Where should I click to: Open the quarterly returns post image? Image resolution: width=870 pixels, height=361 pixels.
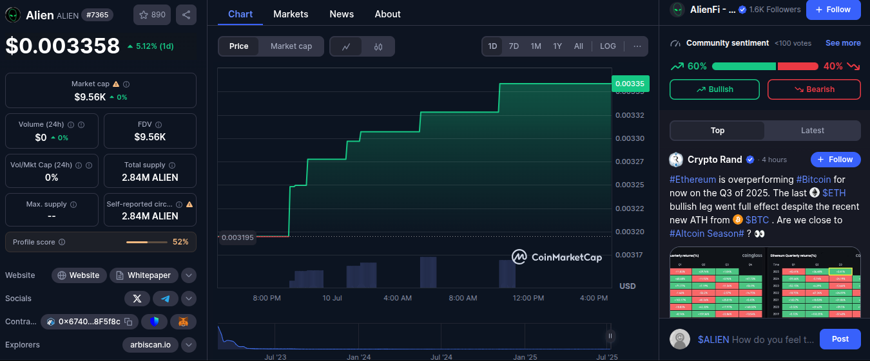point(765,282)
